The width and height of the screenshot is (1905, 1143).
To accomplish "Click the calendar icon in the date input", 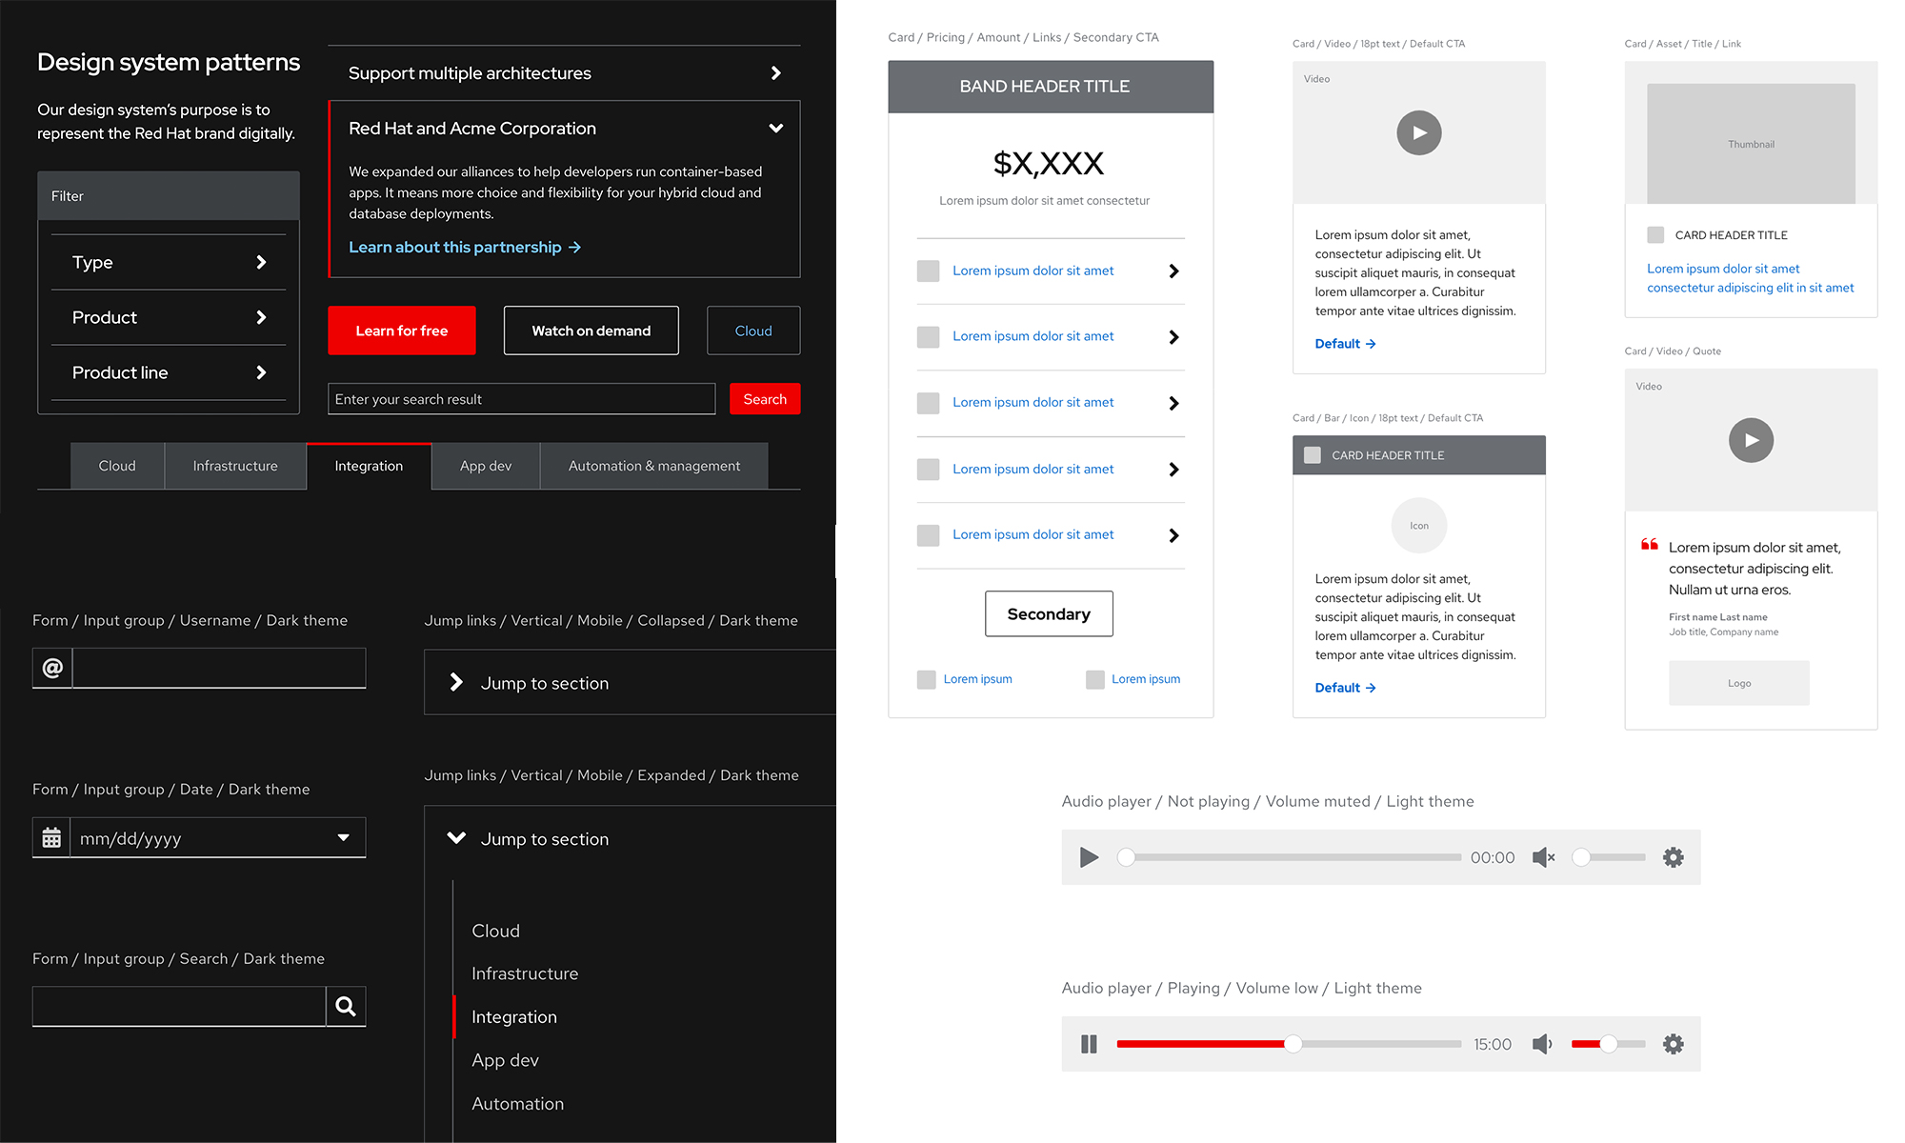I will point(51,838).
